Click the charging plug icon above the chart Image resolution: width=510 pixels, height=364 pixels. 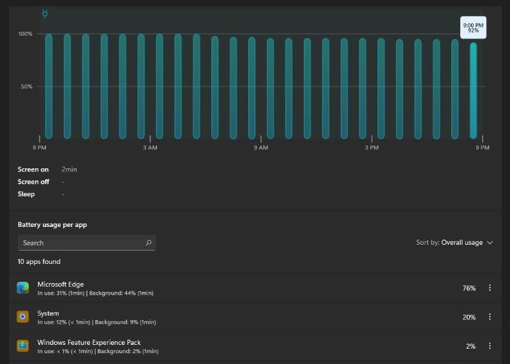(x=45, y=14)
